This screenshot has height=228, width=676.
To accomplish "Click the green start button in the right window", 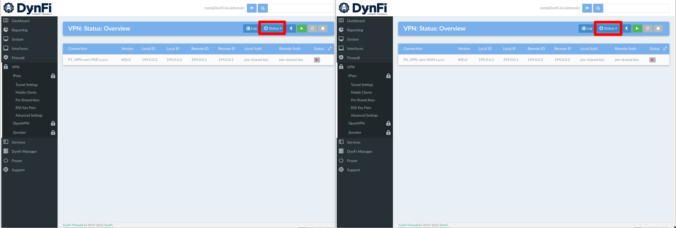I will (x=637, y=28).
